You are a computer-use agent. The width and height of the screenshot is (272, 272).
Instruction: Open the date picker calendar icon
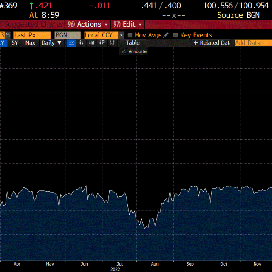[8, 35]
